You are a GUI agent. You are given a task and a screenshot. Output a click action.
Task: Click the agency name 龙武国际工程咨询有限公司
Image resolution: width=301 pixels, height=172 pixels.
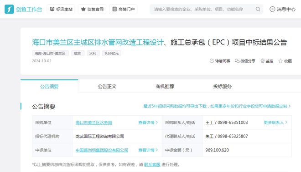pos(100,136)
